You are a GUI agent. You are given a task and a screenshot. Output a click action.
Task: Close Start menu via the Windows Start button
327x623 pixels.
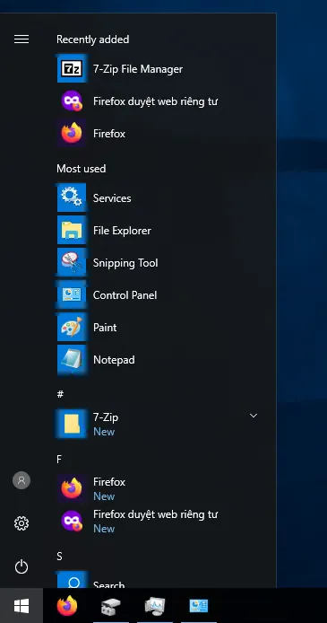pos(22,606)
